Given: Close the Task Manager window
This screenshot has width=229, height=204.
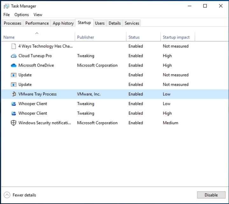Looking at the screenshot, I should 221,6.
